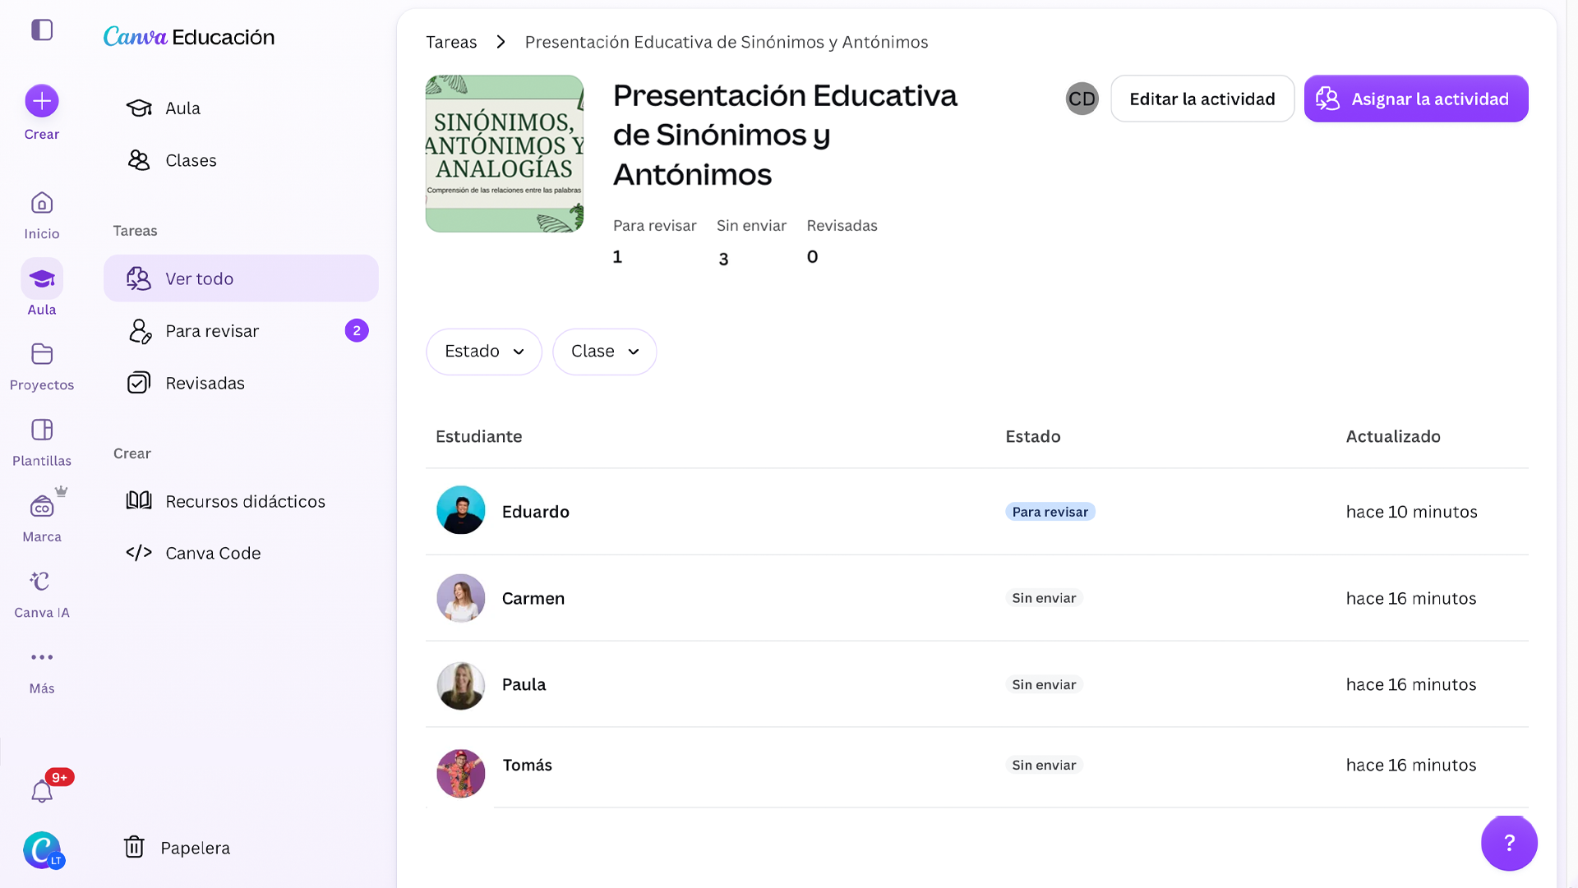Image resolution: width=1578 pixels, height=888 pixels.
Task: Open Paula's student row
Action: pyautogui.click(x=976, y=684)
